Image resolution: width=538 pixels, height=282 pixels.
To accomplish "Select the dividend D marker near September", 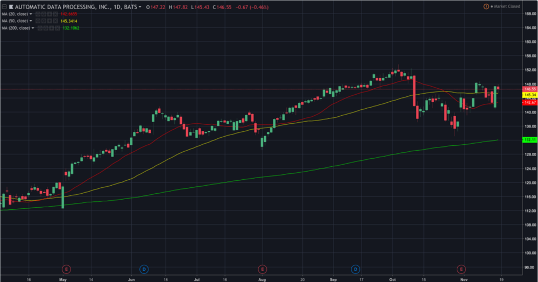I will coord(355,268).
